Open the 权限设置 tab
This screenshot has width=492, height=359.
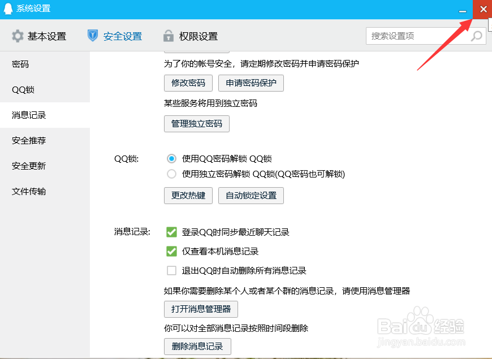pos(191,36)
